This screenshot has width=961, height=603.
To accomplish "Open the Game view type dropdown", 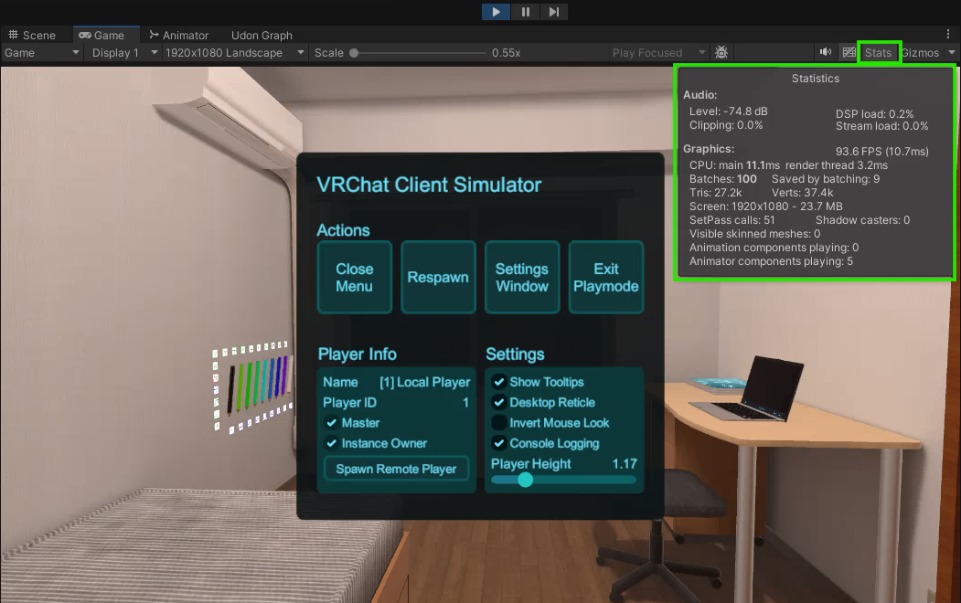I will pos(42,53).
